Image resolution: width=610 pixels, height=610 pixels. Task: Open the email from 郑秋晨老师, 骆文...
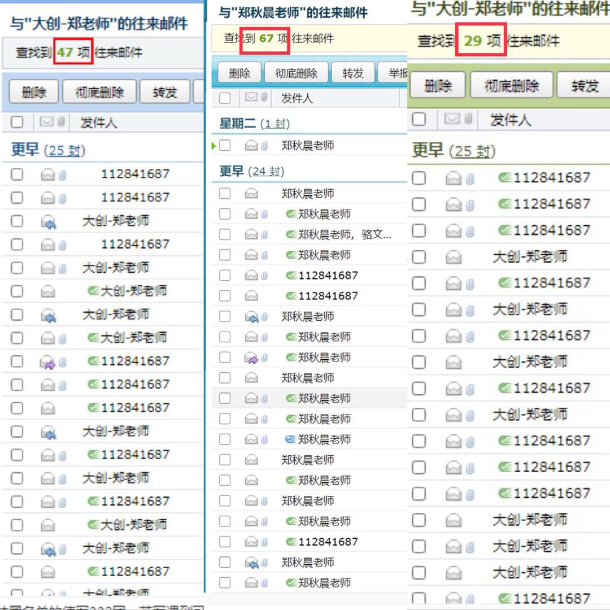(x=344, y=234)
